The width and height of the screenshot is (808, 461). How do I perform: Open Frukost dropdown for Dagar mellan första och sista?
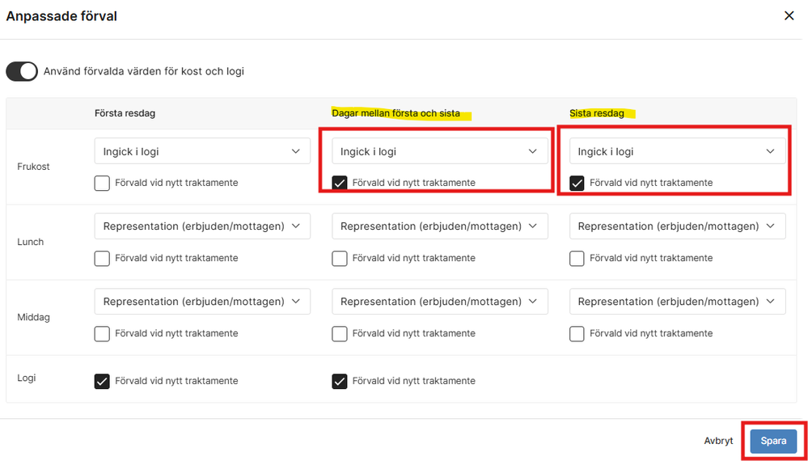click(440, 151)
